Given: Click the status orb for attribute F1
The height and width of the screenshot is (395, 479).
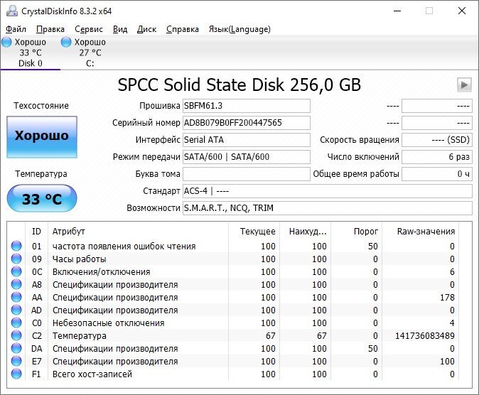Looking at the screenshot, I should click(16, 374).
